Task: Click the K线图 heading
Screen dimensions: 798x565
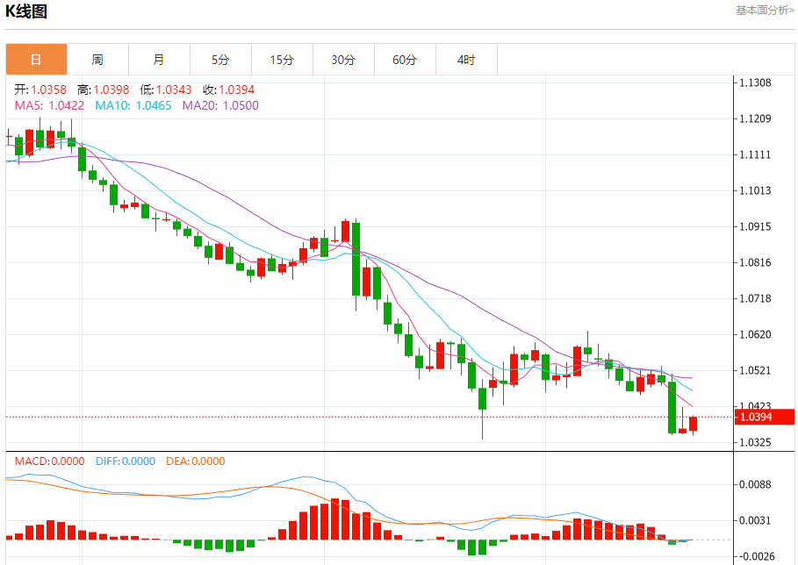Action: tap(26, 11)
